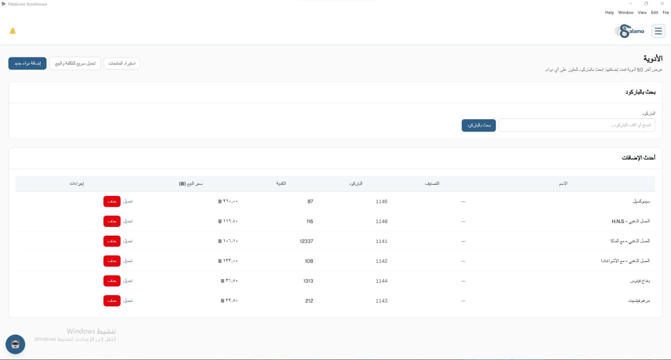The height and width of the screenshot is (360, 671).
Task: Edit the medicine with barcode 1142
Action: click(128, 261)
